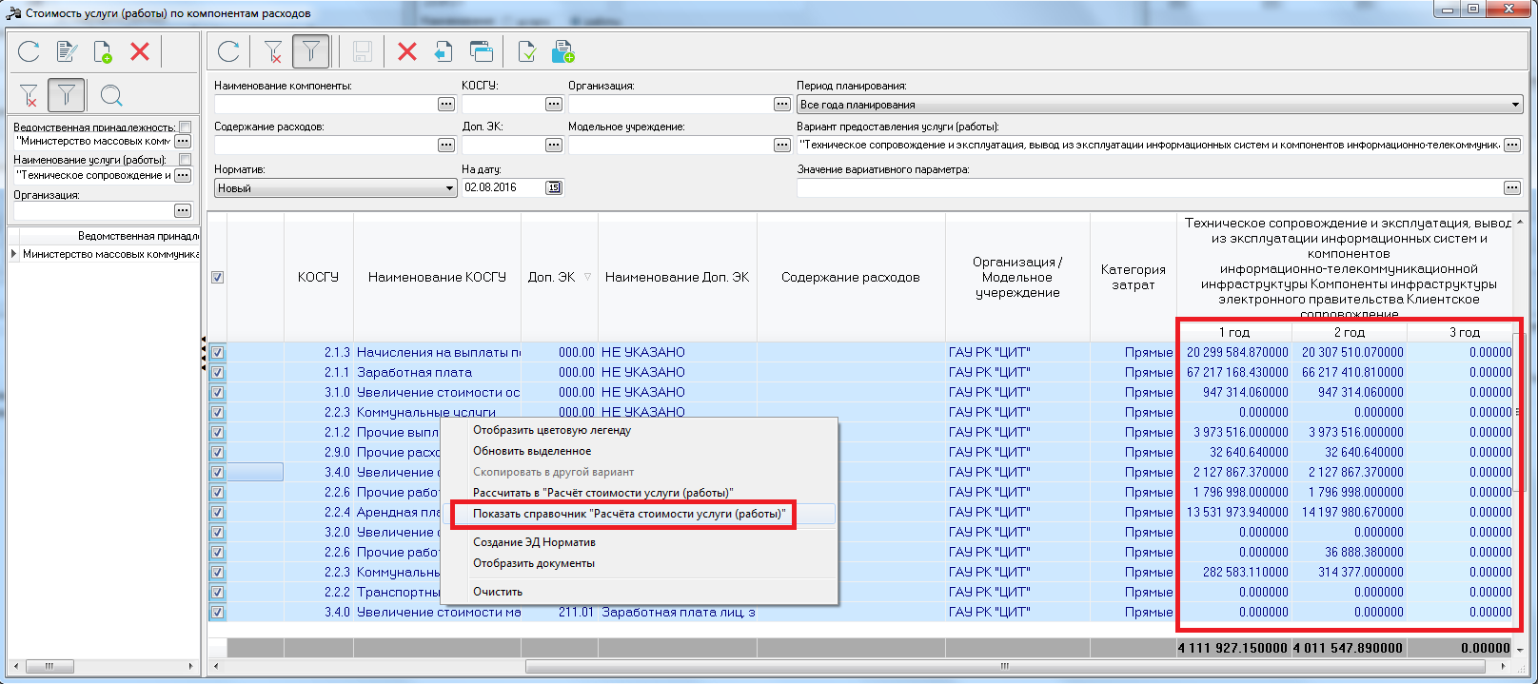Click the refresh icon in main toolbar

228,51
